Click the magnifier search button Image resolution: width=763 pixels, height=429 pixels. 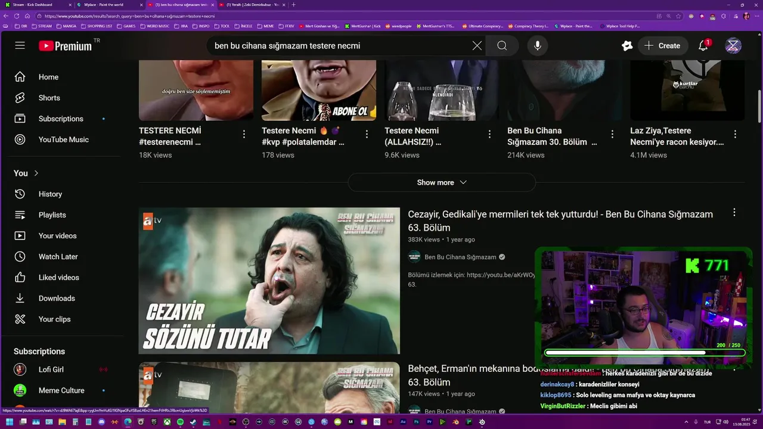(502, 45)
